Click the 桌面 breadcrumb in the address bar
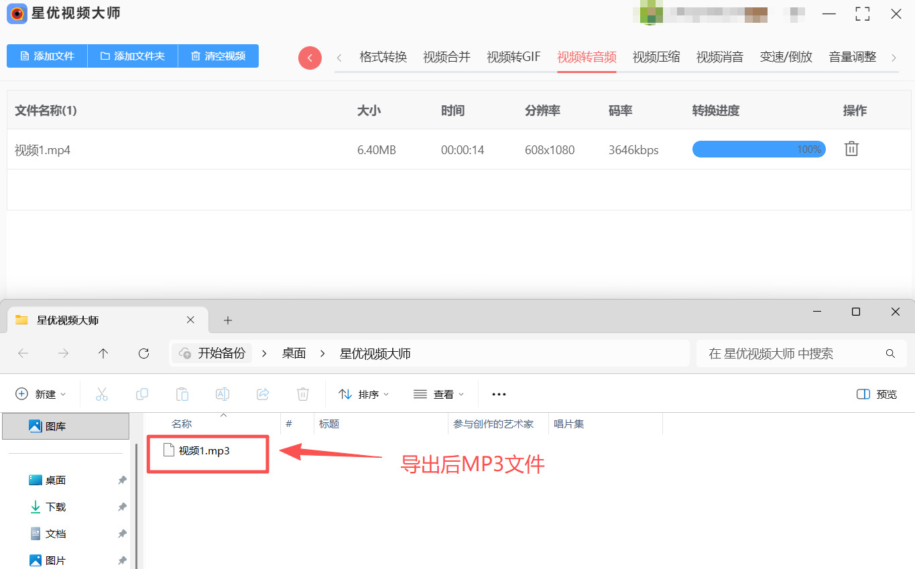915x569 pixels. (x=294, y=353)
